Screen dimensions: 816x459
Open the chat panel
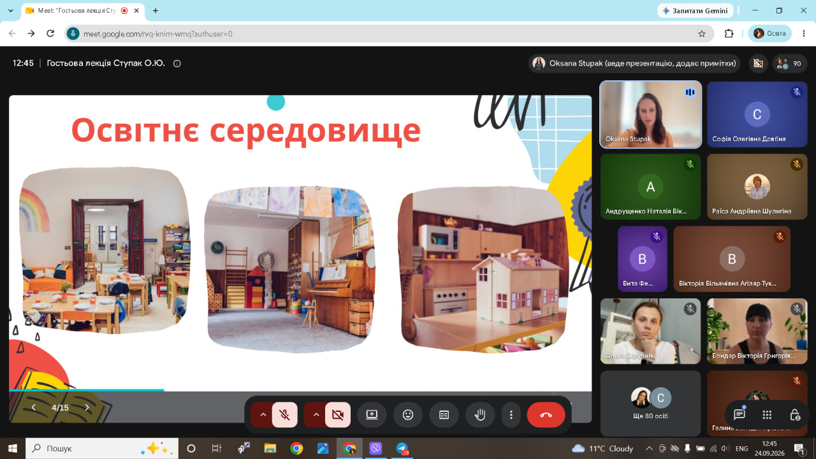739,415
